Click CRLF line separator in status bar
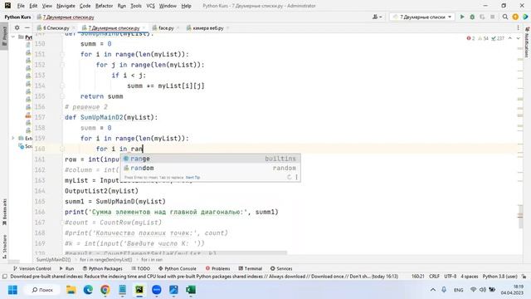 click(x=434, y=277)
